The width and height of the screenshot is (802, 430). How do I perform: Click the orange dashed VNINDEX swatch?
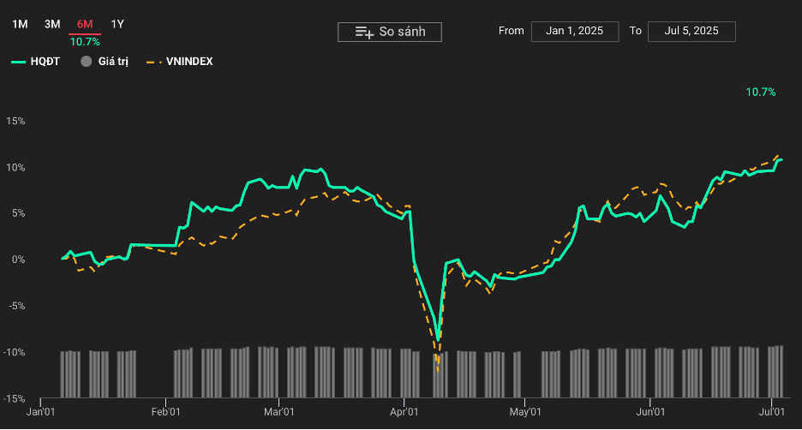pos(153,62)
